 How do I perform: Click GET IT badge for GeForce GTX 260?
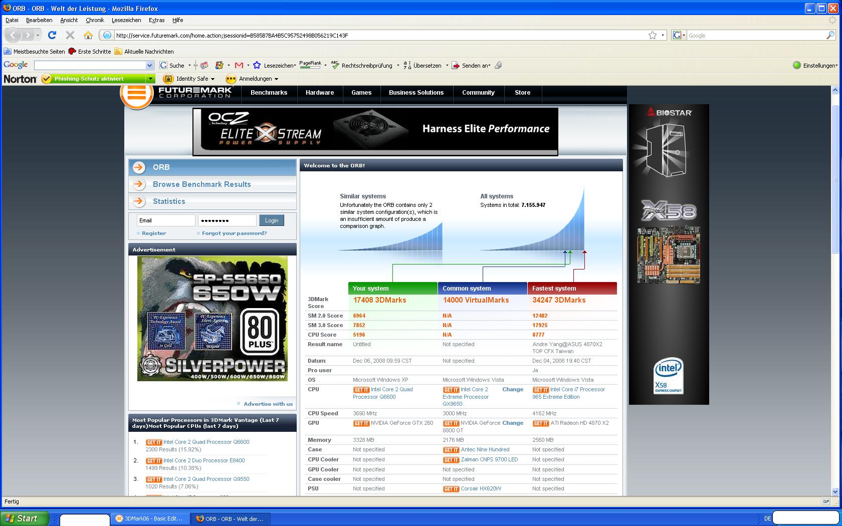361,423
